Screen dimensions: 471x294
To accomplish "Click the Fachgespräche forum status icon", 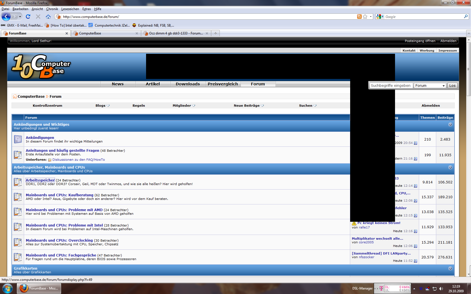I will click(x=18, y=257).
